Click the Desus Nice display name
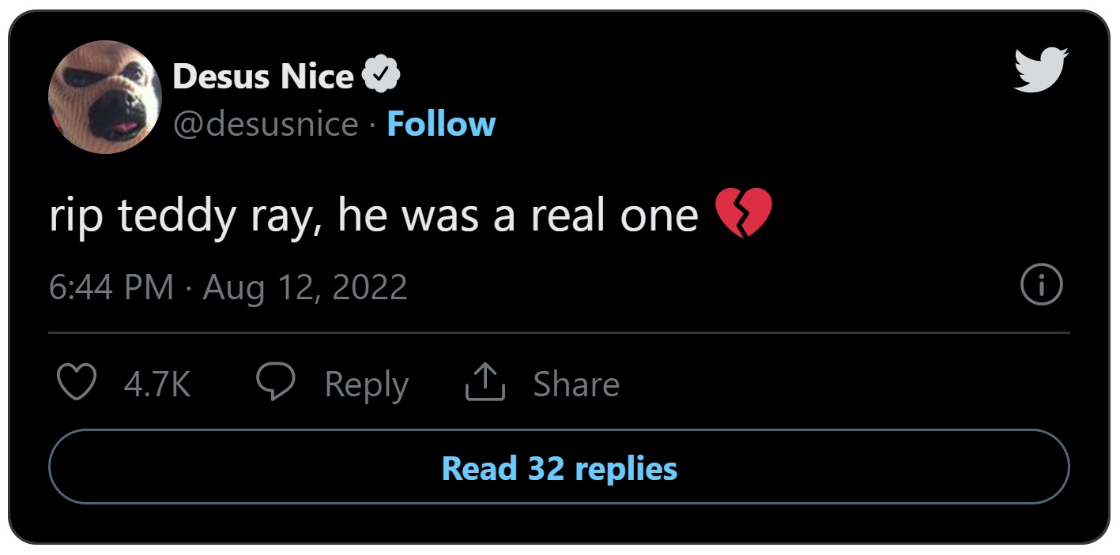1120x555 pixels. (x=262, y=77)
